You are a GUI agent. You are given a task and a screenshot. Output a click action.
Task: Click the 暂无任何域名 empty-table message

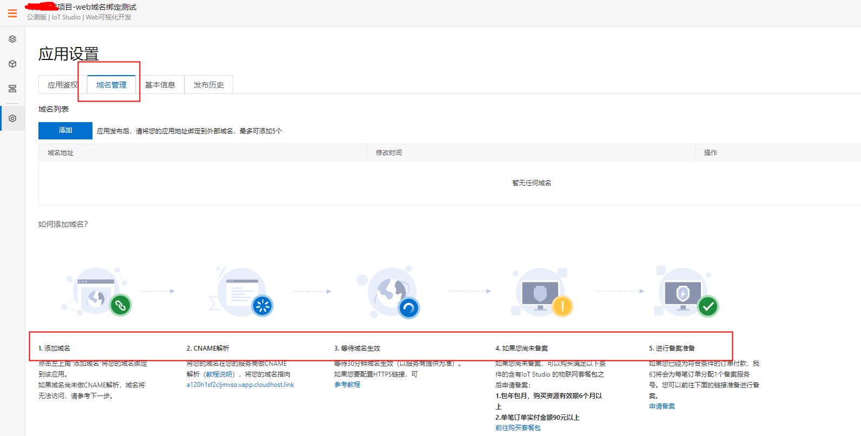click(x=532, y=183)
